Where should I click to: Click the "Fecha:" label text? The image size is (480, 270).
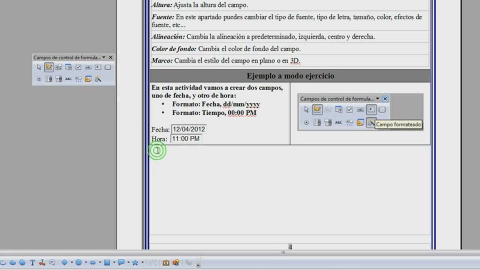click(160, 129)
